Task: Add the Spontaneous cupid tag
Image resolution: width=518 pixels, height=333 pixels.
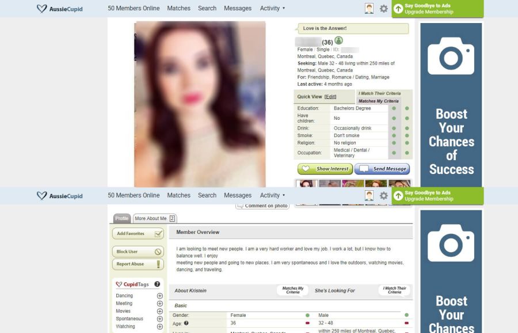Action: pos(159,319)
